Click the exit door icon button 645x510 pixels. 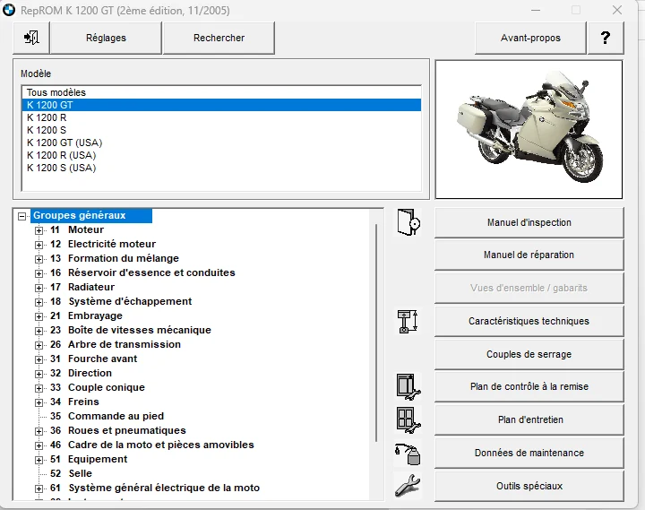point(31,38)
